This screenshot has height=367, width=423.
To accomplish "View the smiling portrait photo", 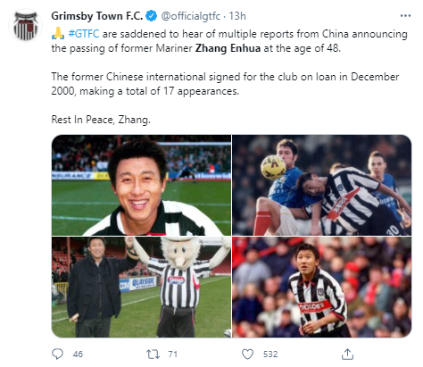I will pos(141,185).
